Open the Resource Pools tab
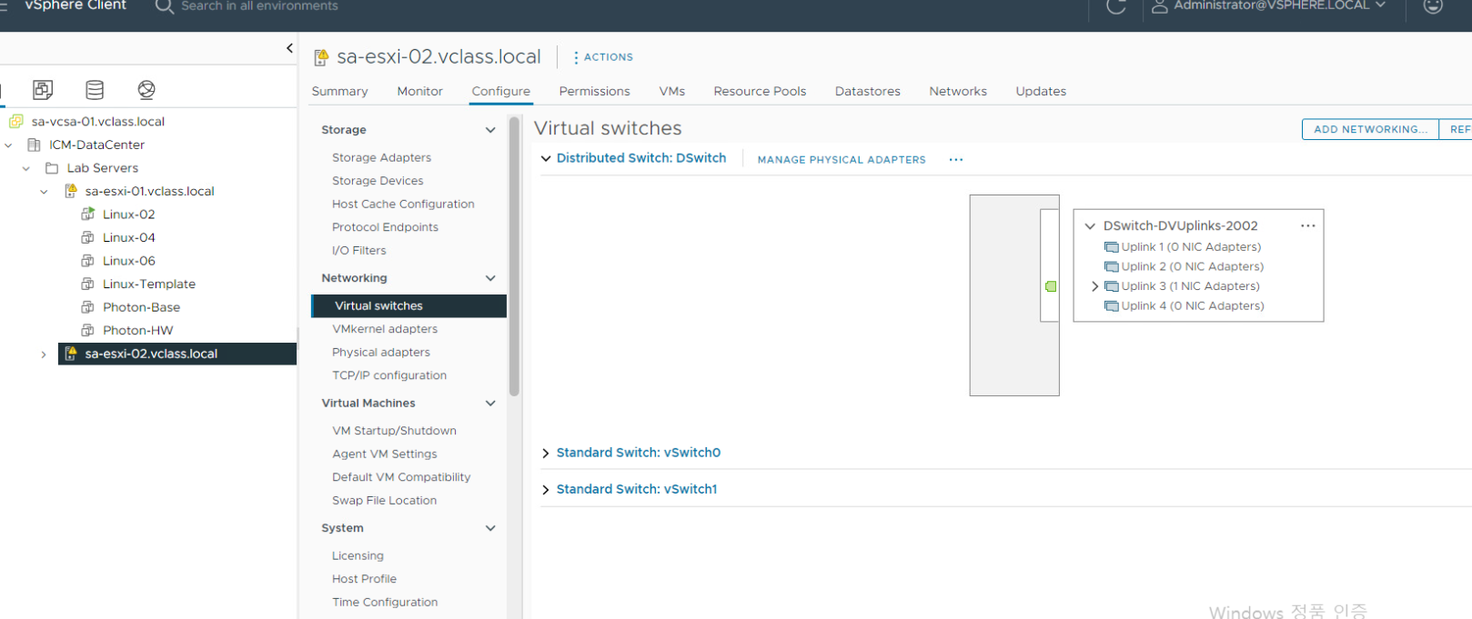This screenshot has height=619, width=1472. pyautogui.click(x=760, y=91)
